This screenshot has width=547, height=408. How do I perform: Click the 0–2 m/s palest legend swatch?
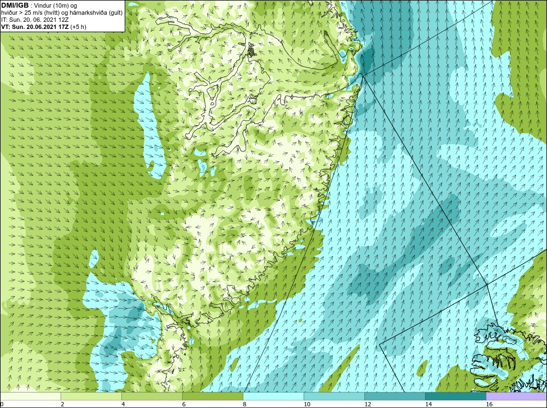(30, 396)
